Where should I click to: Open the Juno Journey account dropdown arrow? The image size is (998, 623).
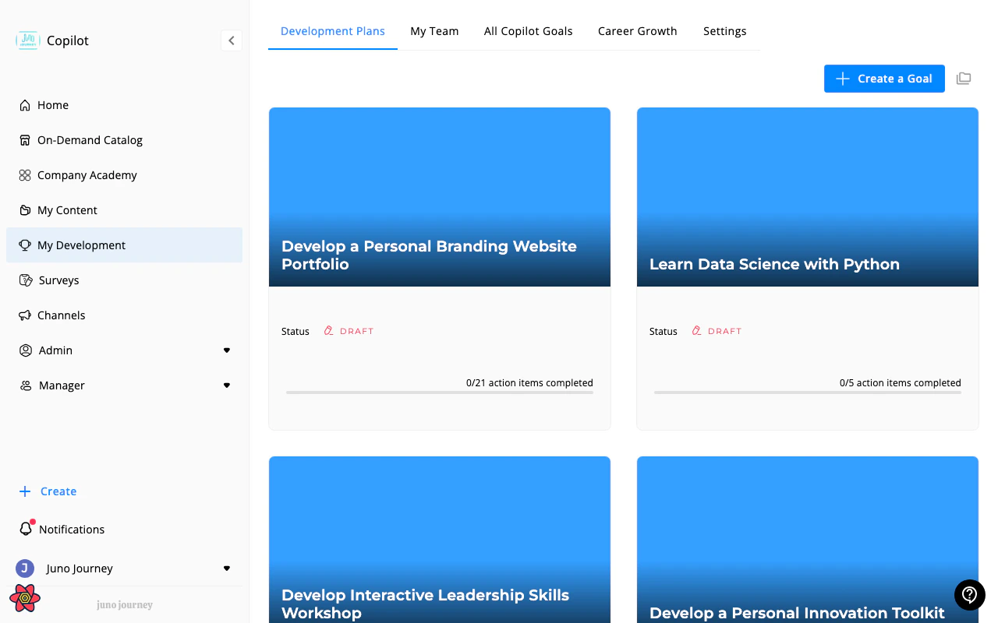click(227, 568)
